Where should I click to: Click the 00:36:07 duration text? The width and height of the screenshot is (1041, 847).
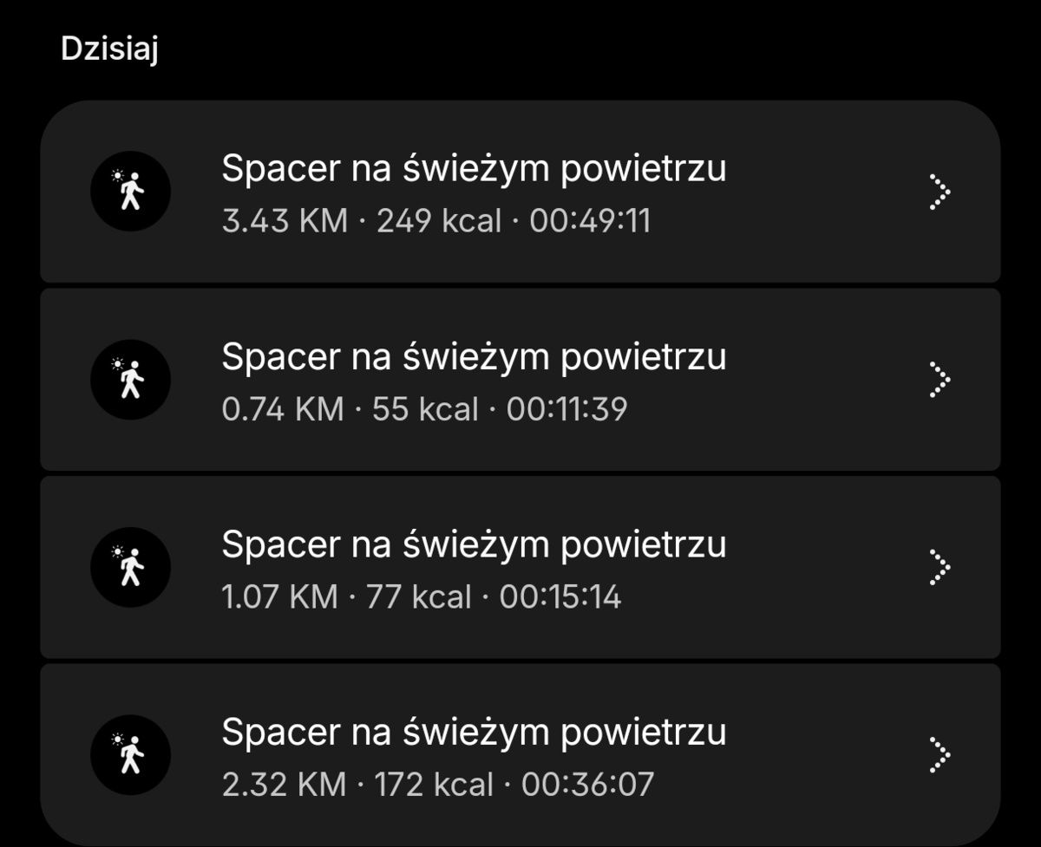tap(587, 785)
